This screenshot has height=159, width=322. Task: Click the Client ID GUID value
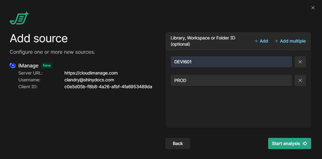[x=108, y=87]
